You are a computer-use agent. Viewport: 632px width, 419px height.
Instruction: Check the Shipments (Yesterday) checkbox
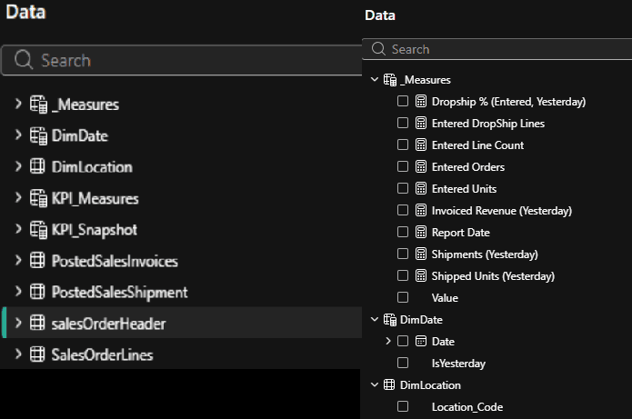[x=403, y=254]
